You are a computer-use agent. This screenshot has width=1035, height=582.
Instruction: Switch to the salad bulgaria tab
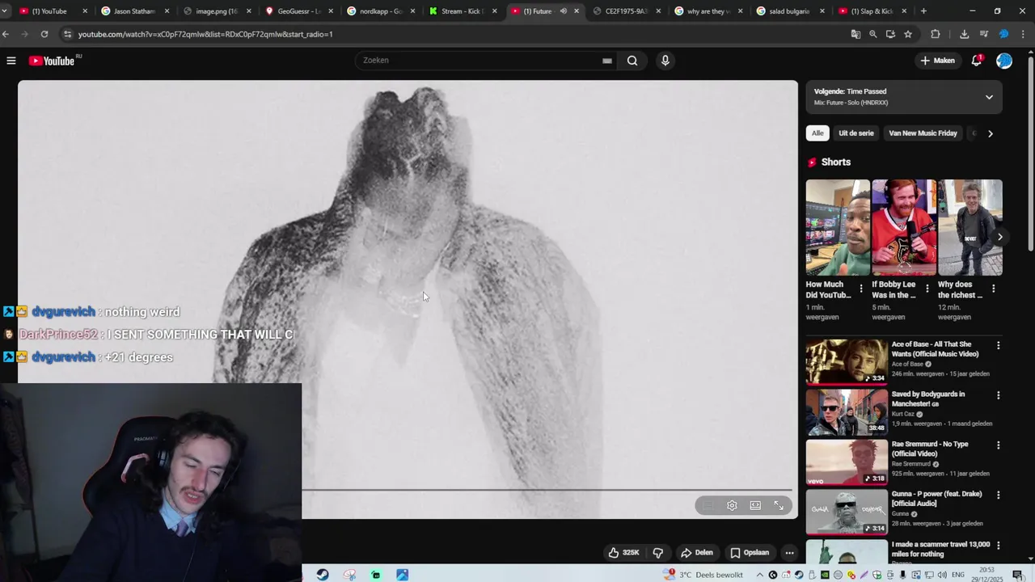pos(792,11)
